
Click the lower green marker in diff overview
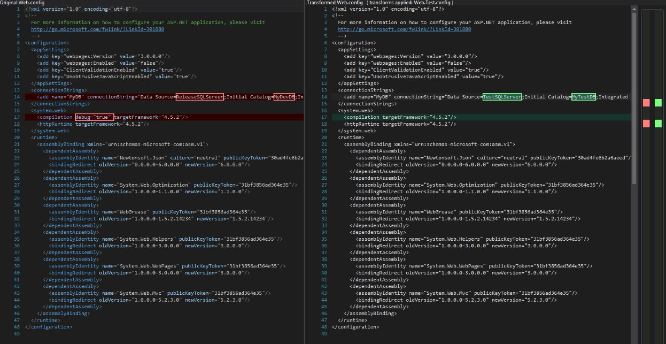point(658,124)
